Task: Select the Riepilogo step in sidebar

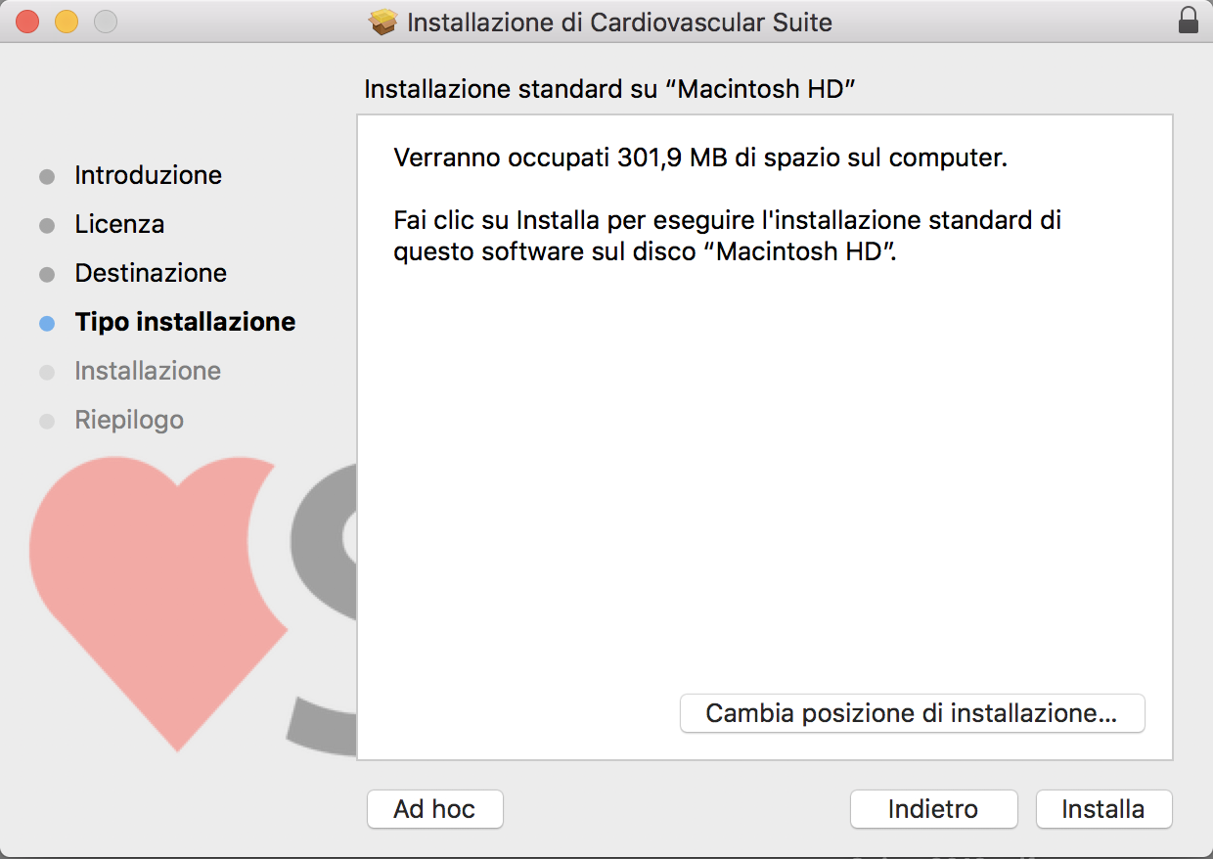Action: pyautogui.click(x=129, y=420)
